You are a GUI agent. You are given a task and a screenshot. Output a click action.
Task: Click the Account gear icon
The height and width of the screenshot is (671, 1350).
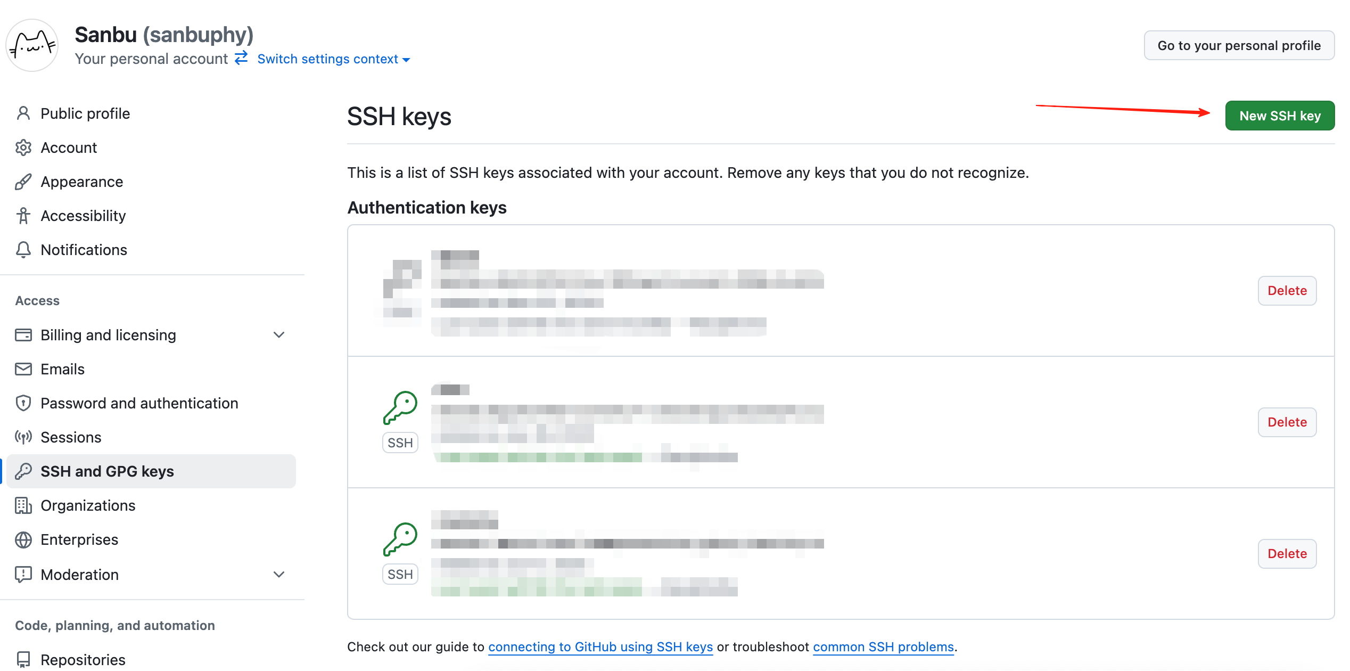pos(23,148)
